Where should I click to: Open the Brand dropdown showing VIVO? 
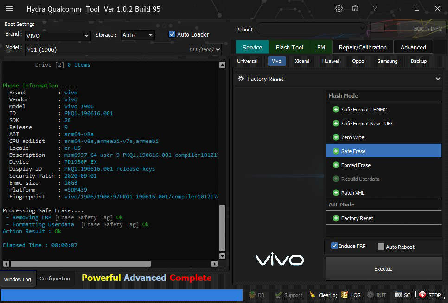tap(58, 36)
